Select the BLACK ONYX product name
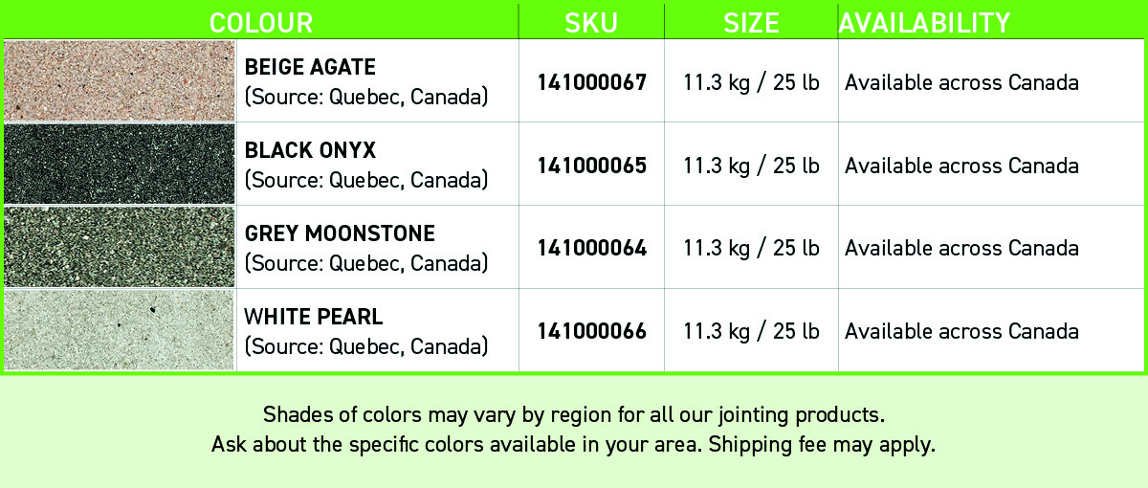The width and height of the screenshot is (1148, 488). coord(310,150)
